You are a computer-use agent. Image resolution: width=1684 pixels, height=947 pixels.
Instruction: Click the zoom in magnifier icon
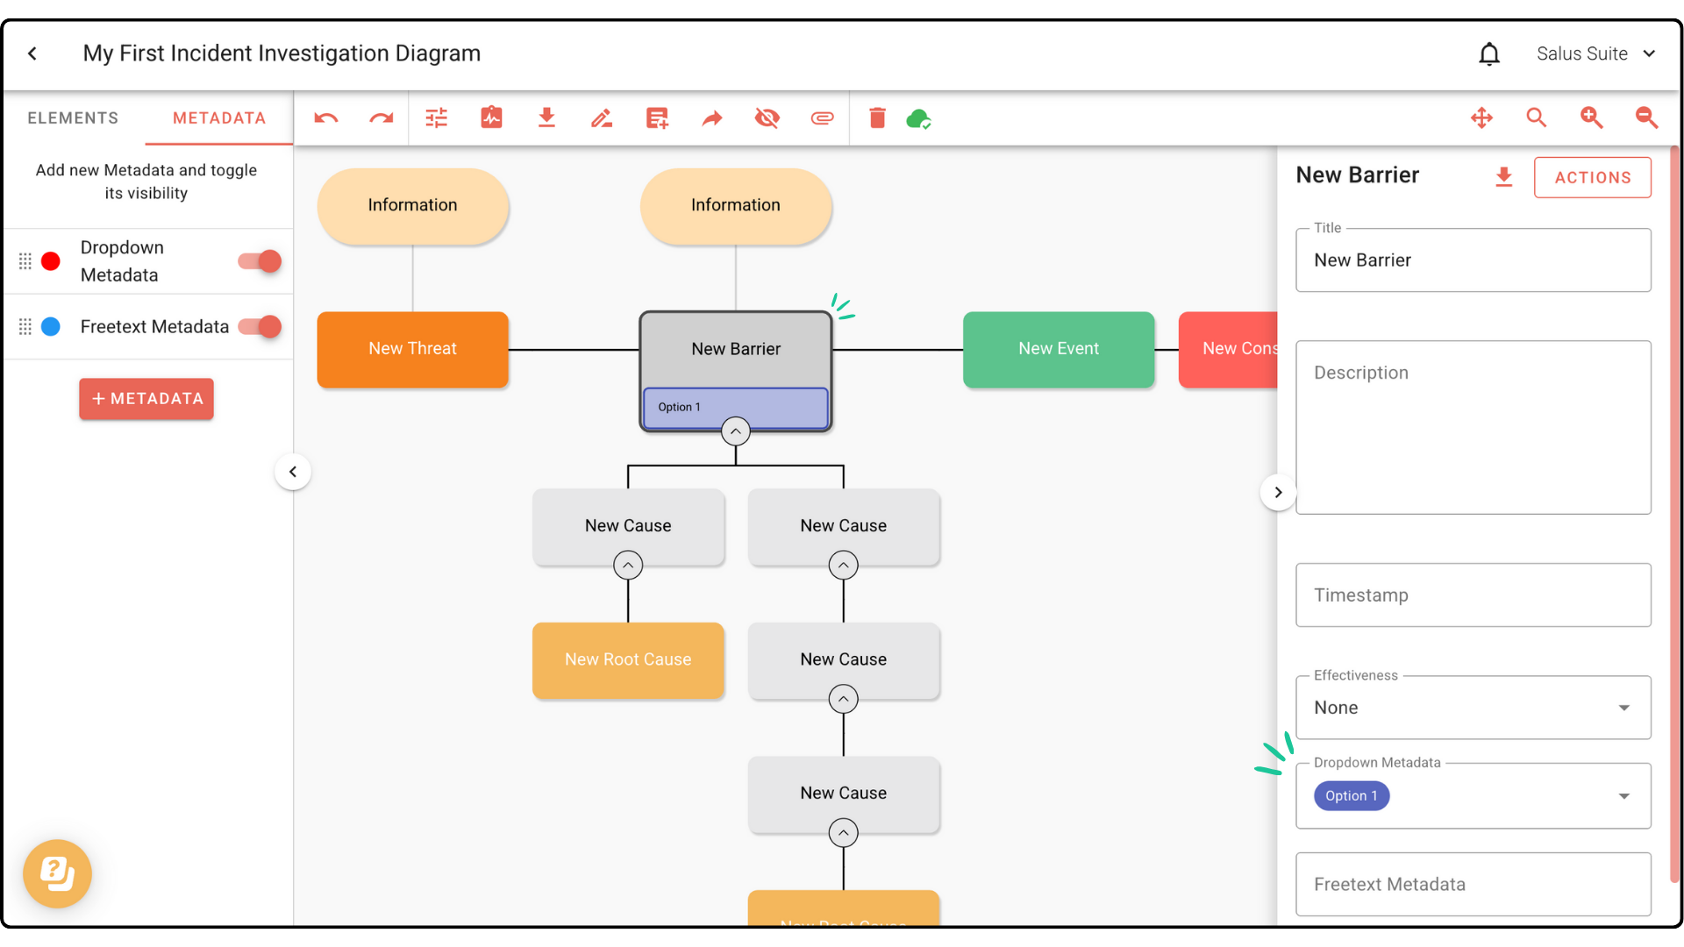pyautogui.click(x=1591, y=118)
